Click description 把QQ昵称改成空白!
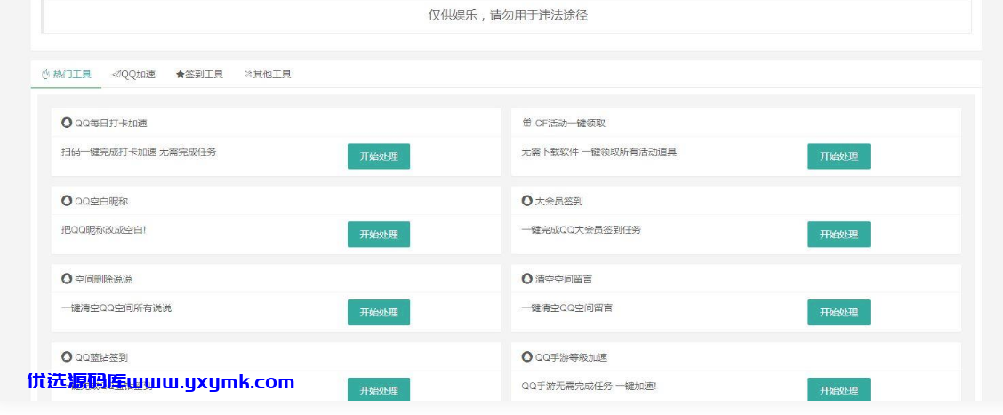1003x415 pixels. coord(104,229)
